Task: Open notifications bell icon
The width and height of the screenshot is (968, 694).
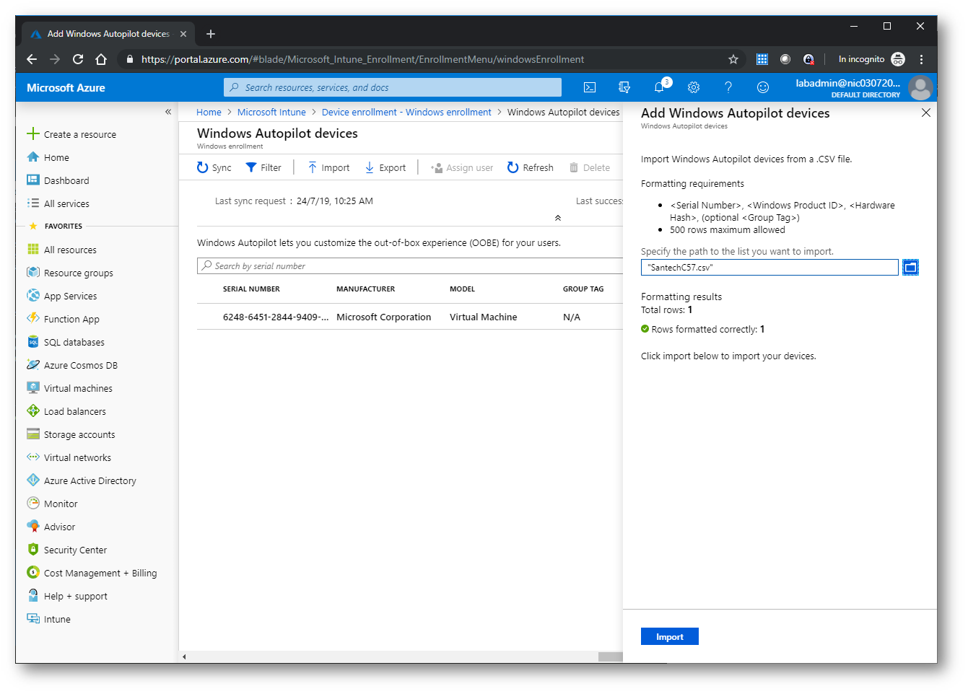Action: pos(659,87)
